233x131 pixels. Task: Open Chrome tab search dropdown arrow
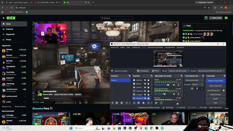(2, 2)
